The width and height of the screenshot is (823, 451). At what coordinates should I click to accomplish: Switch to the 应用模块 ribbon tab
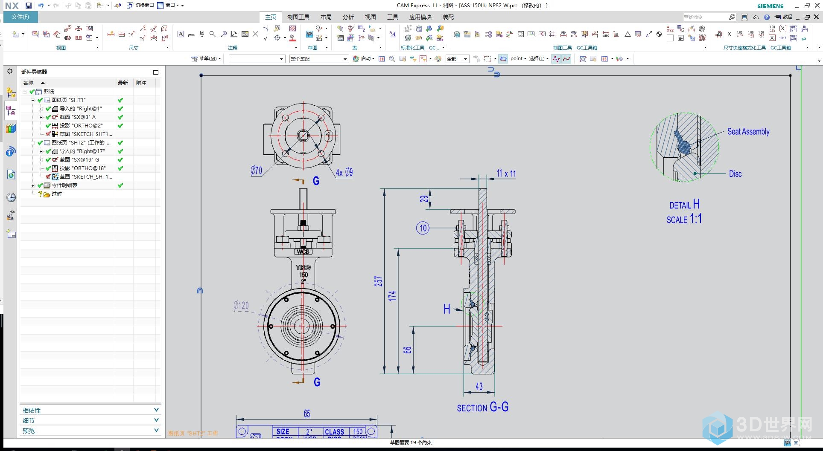[x=420, y=17]
